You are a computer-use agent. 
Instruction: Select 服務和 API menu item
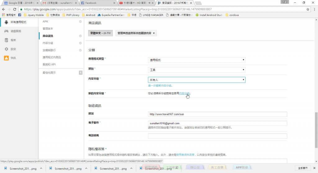[x=49, y=64]
